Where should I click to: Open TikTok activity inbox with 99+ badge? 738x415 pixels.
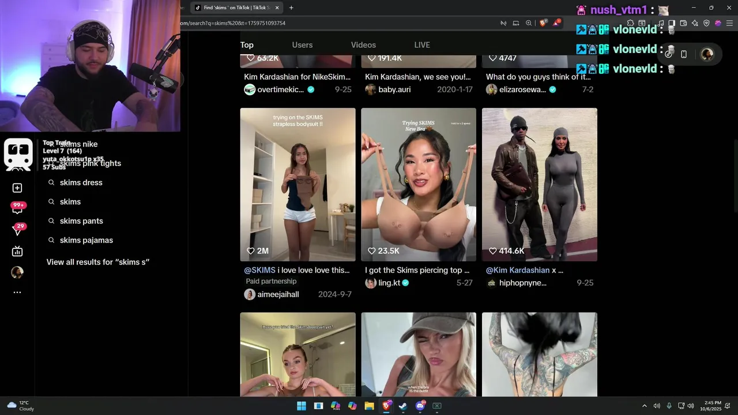[x=18, y=208]
